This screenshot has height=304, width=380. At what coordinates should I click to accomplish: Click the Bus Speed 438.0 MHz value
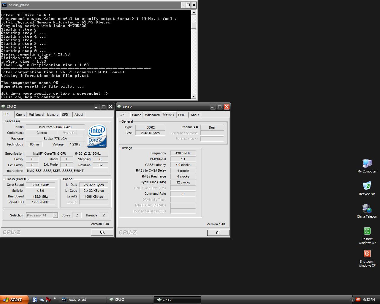click(40, 196)
